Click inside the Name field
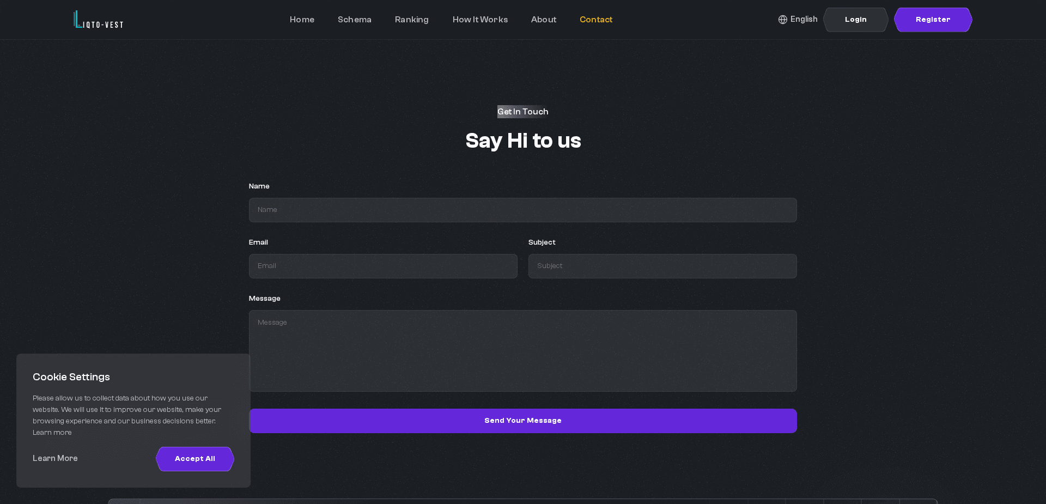This screenshot has width=1046, height=504. point(522,210)
